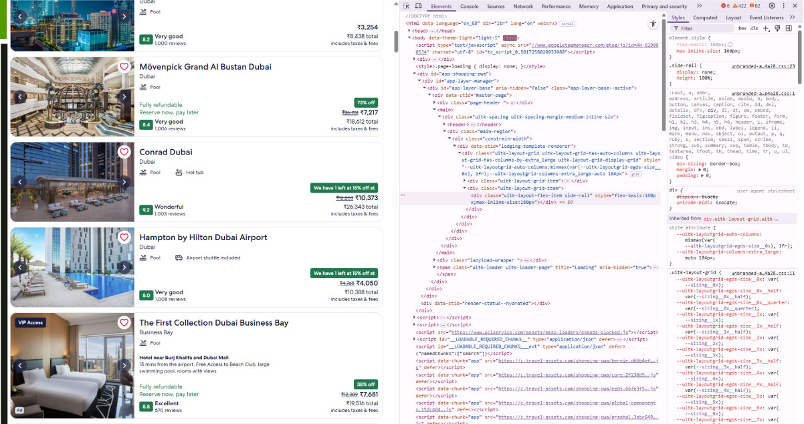Switch to the Console tab
Viewport: 804px width, 424px height.
click(469, 5)
